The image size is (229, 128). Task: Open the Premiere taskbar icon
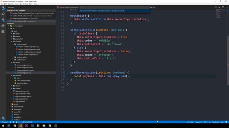click(x=26, y=126)
